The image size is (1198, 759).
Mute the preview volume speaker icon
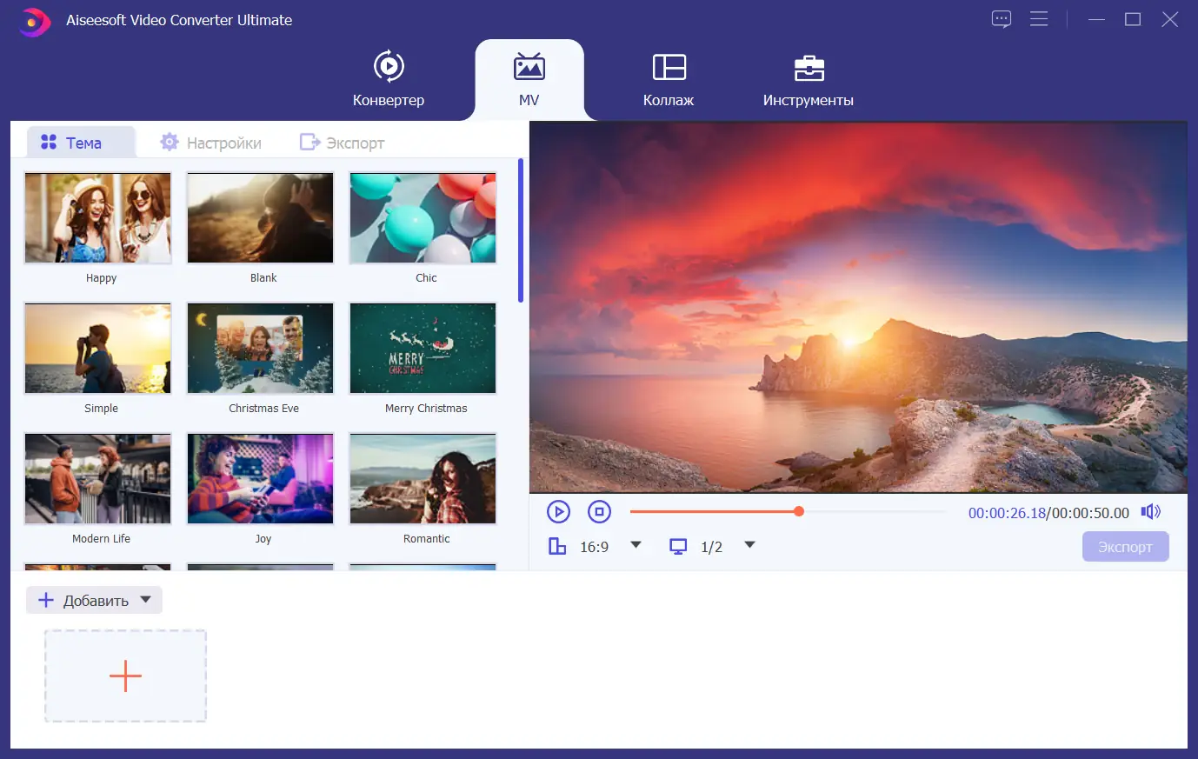(x=1151, y=512)
